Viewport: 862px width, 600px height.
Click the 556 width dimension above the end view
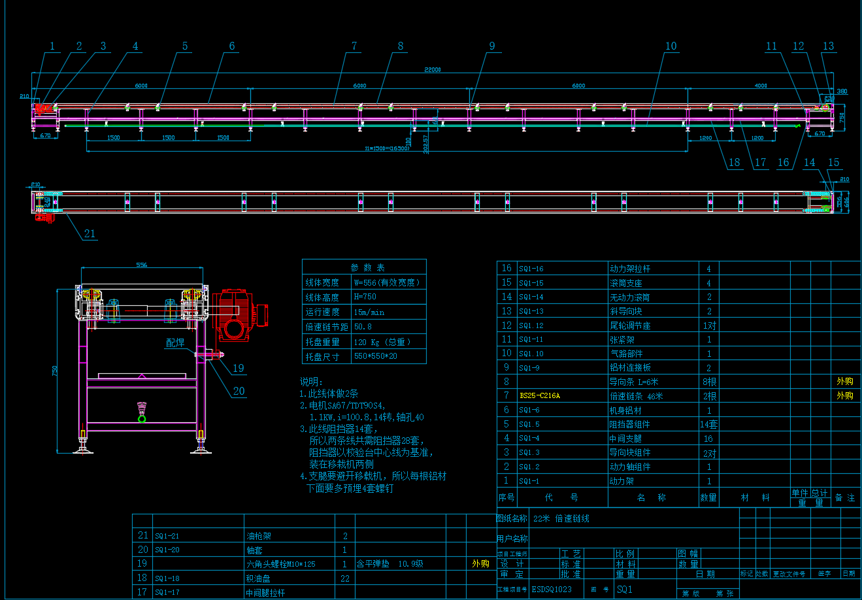coord(141,265)
